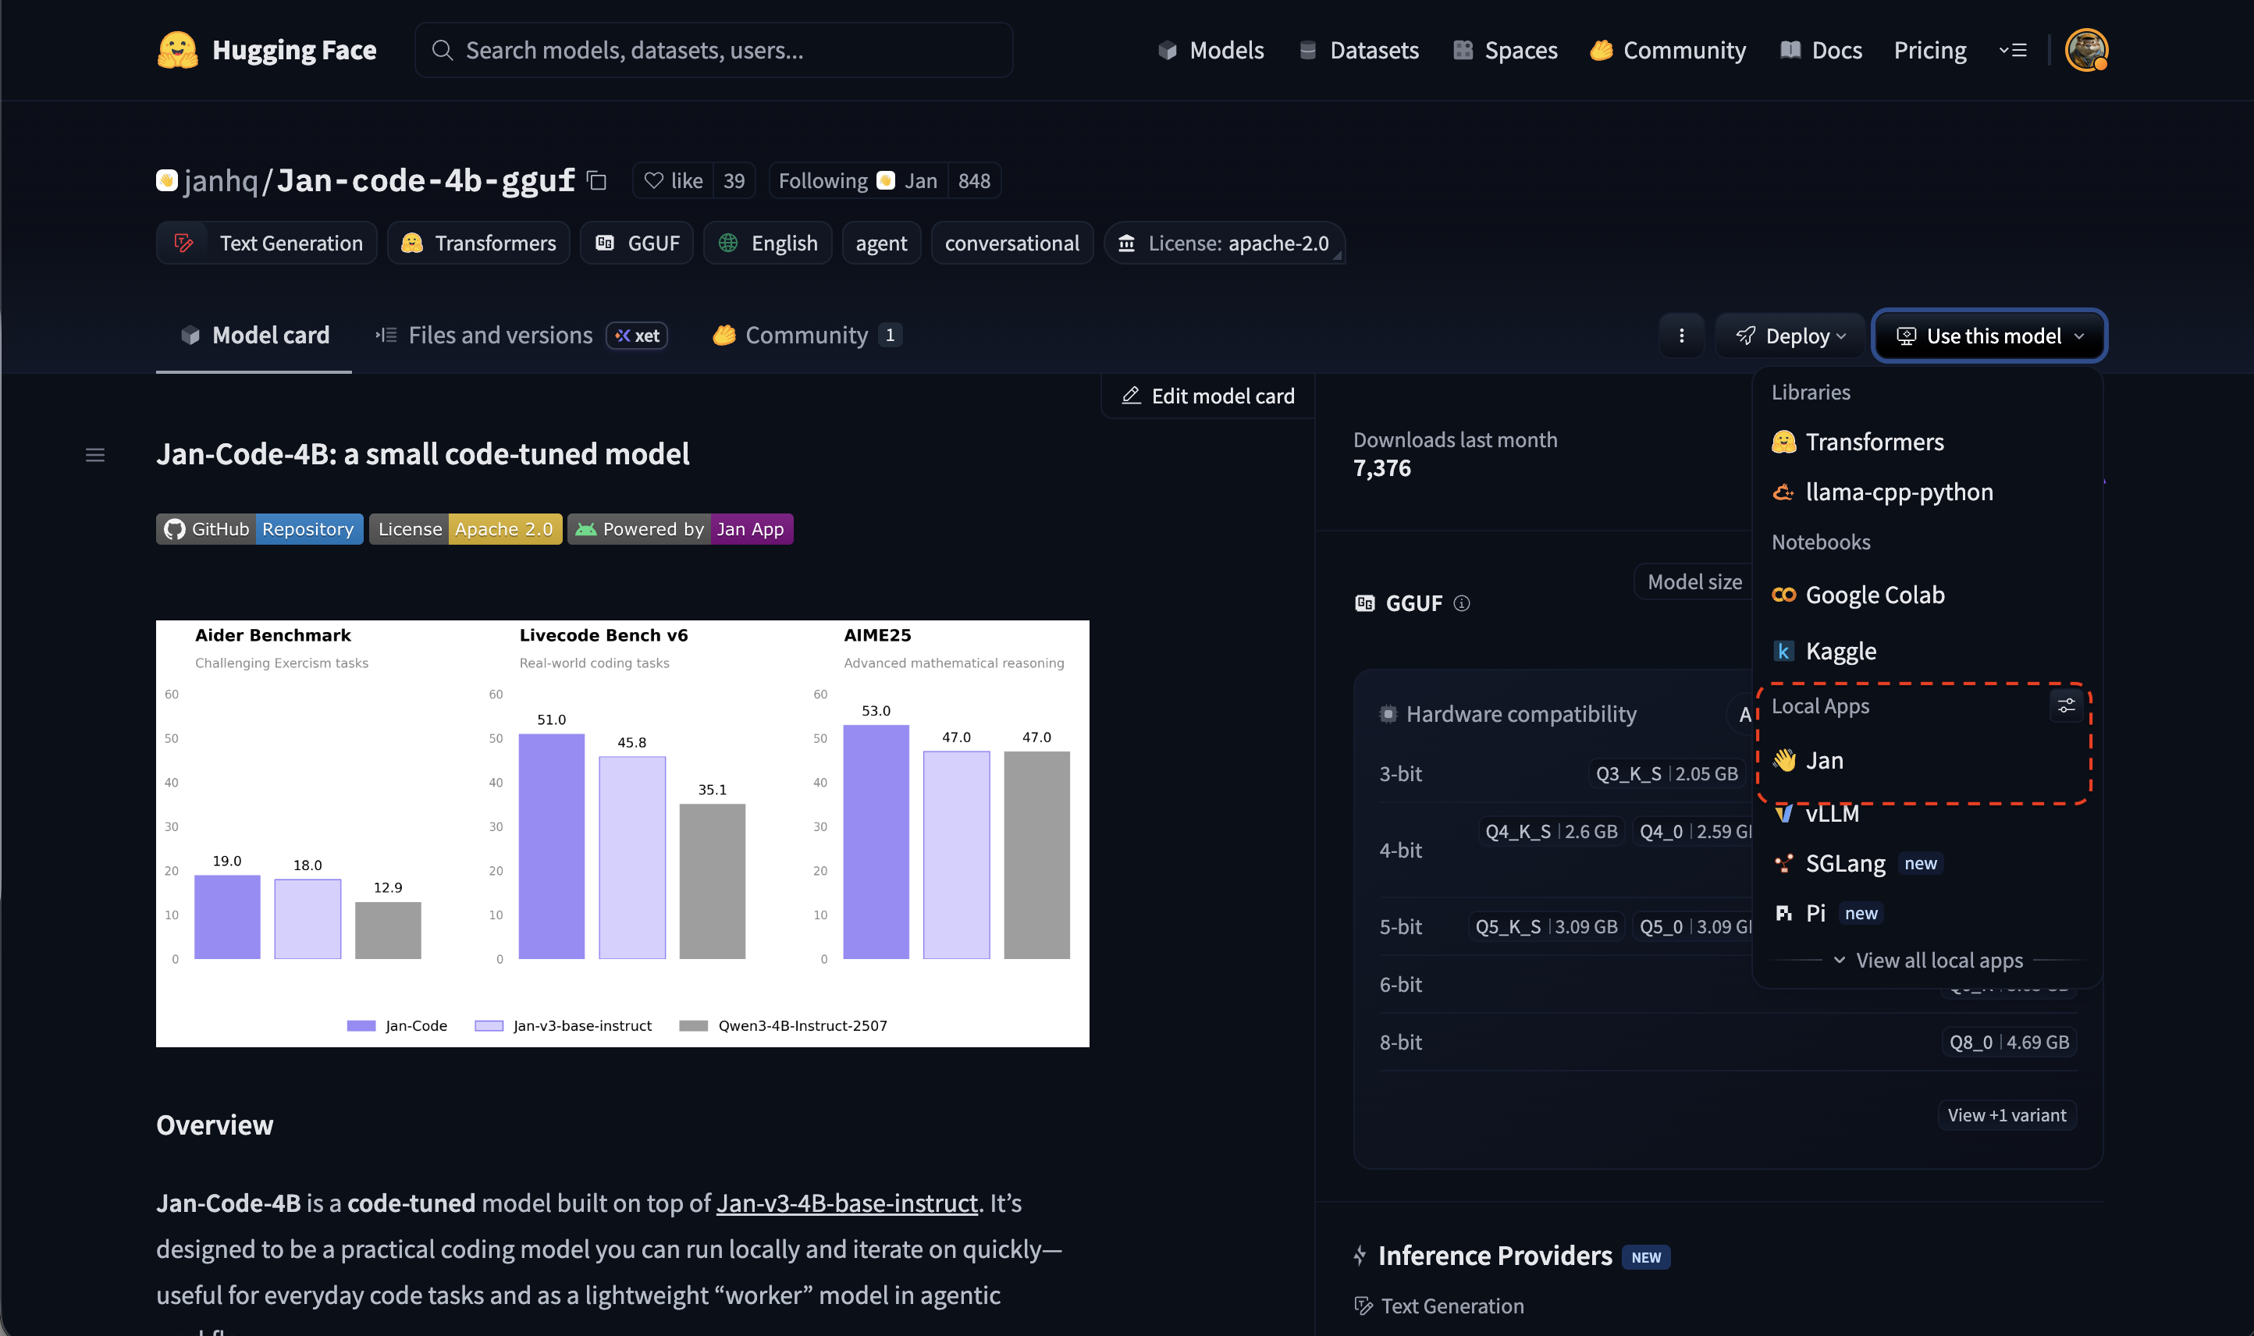
Task: Open table of contents hamburger icon
Action: point(94,455)
